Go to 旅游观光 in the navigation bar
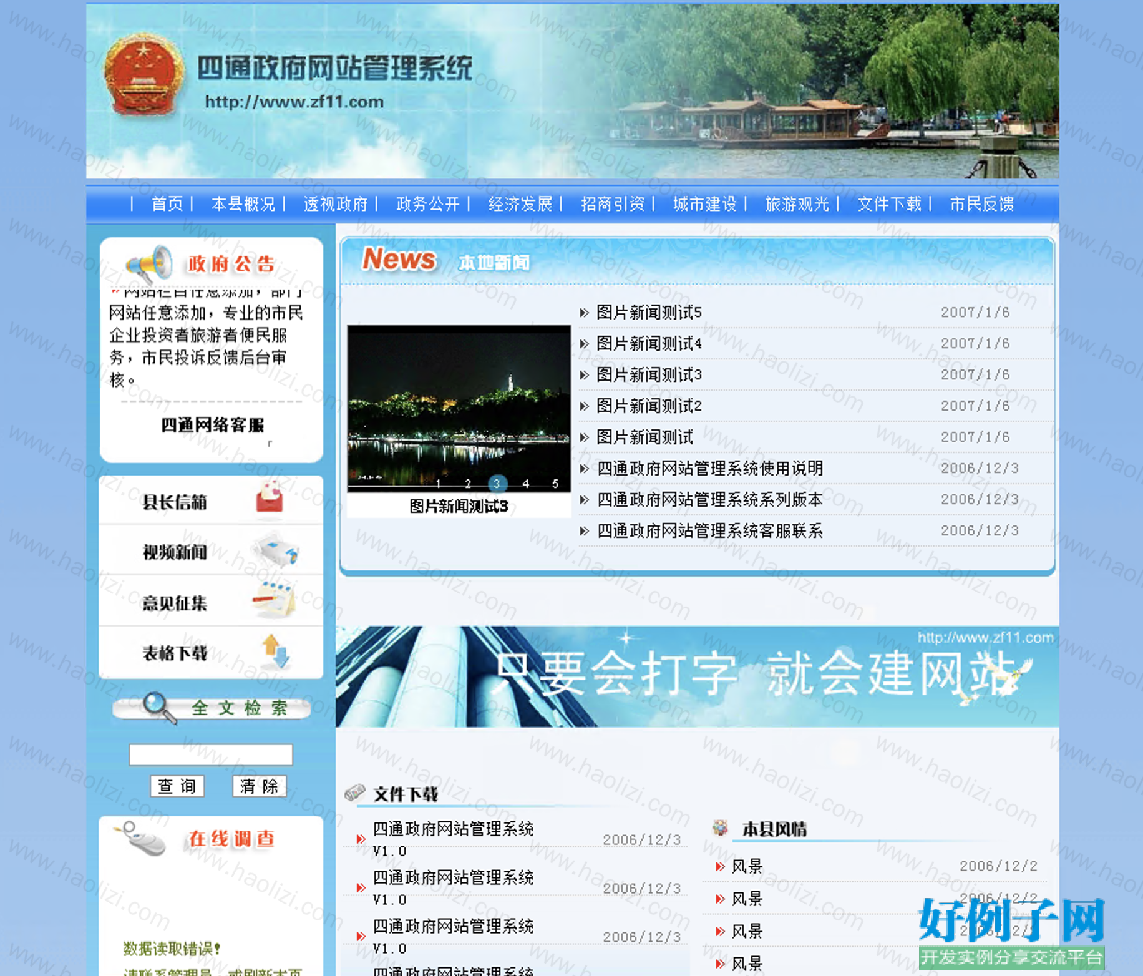1143x976 pixels. [797, 204]
